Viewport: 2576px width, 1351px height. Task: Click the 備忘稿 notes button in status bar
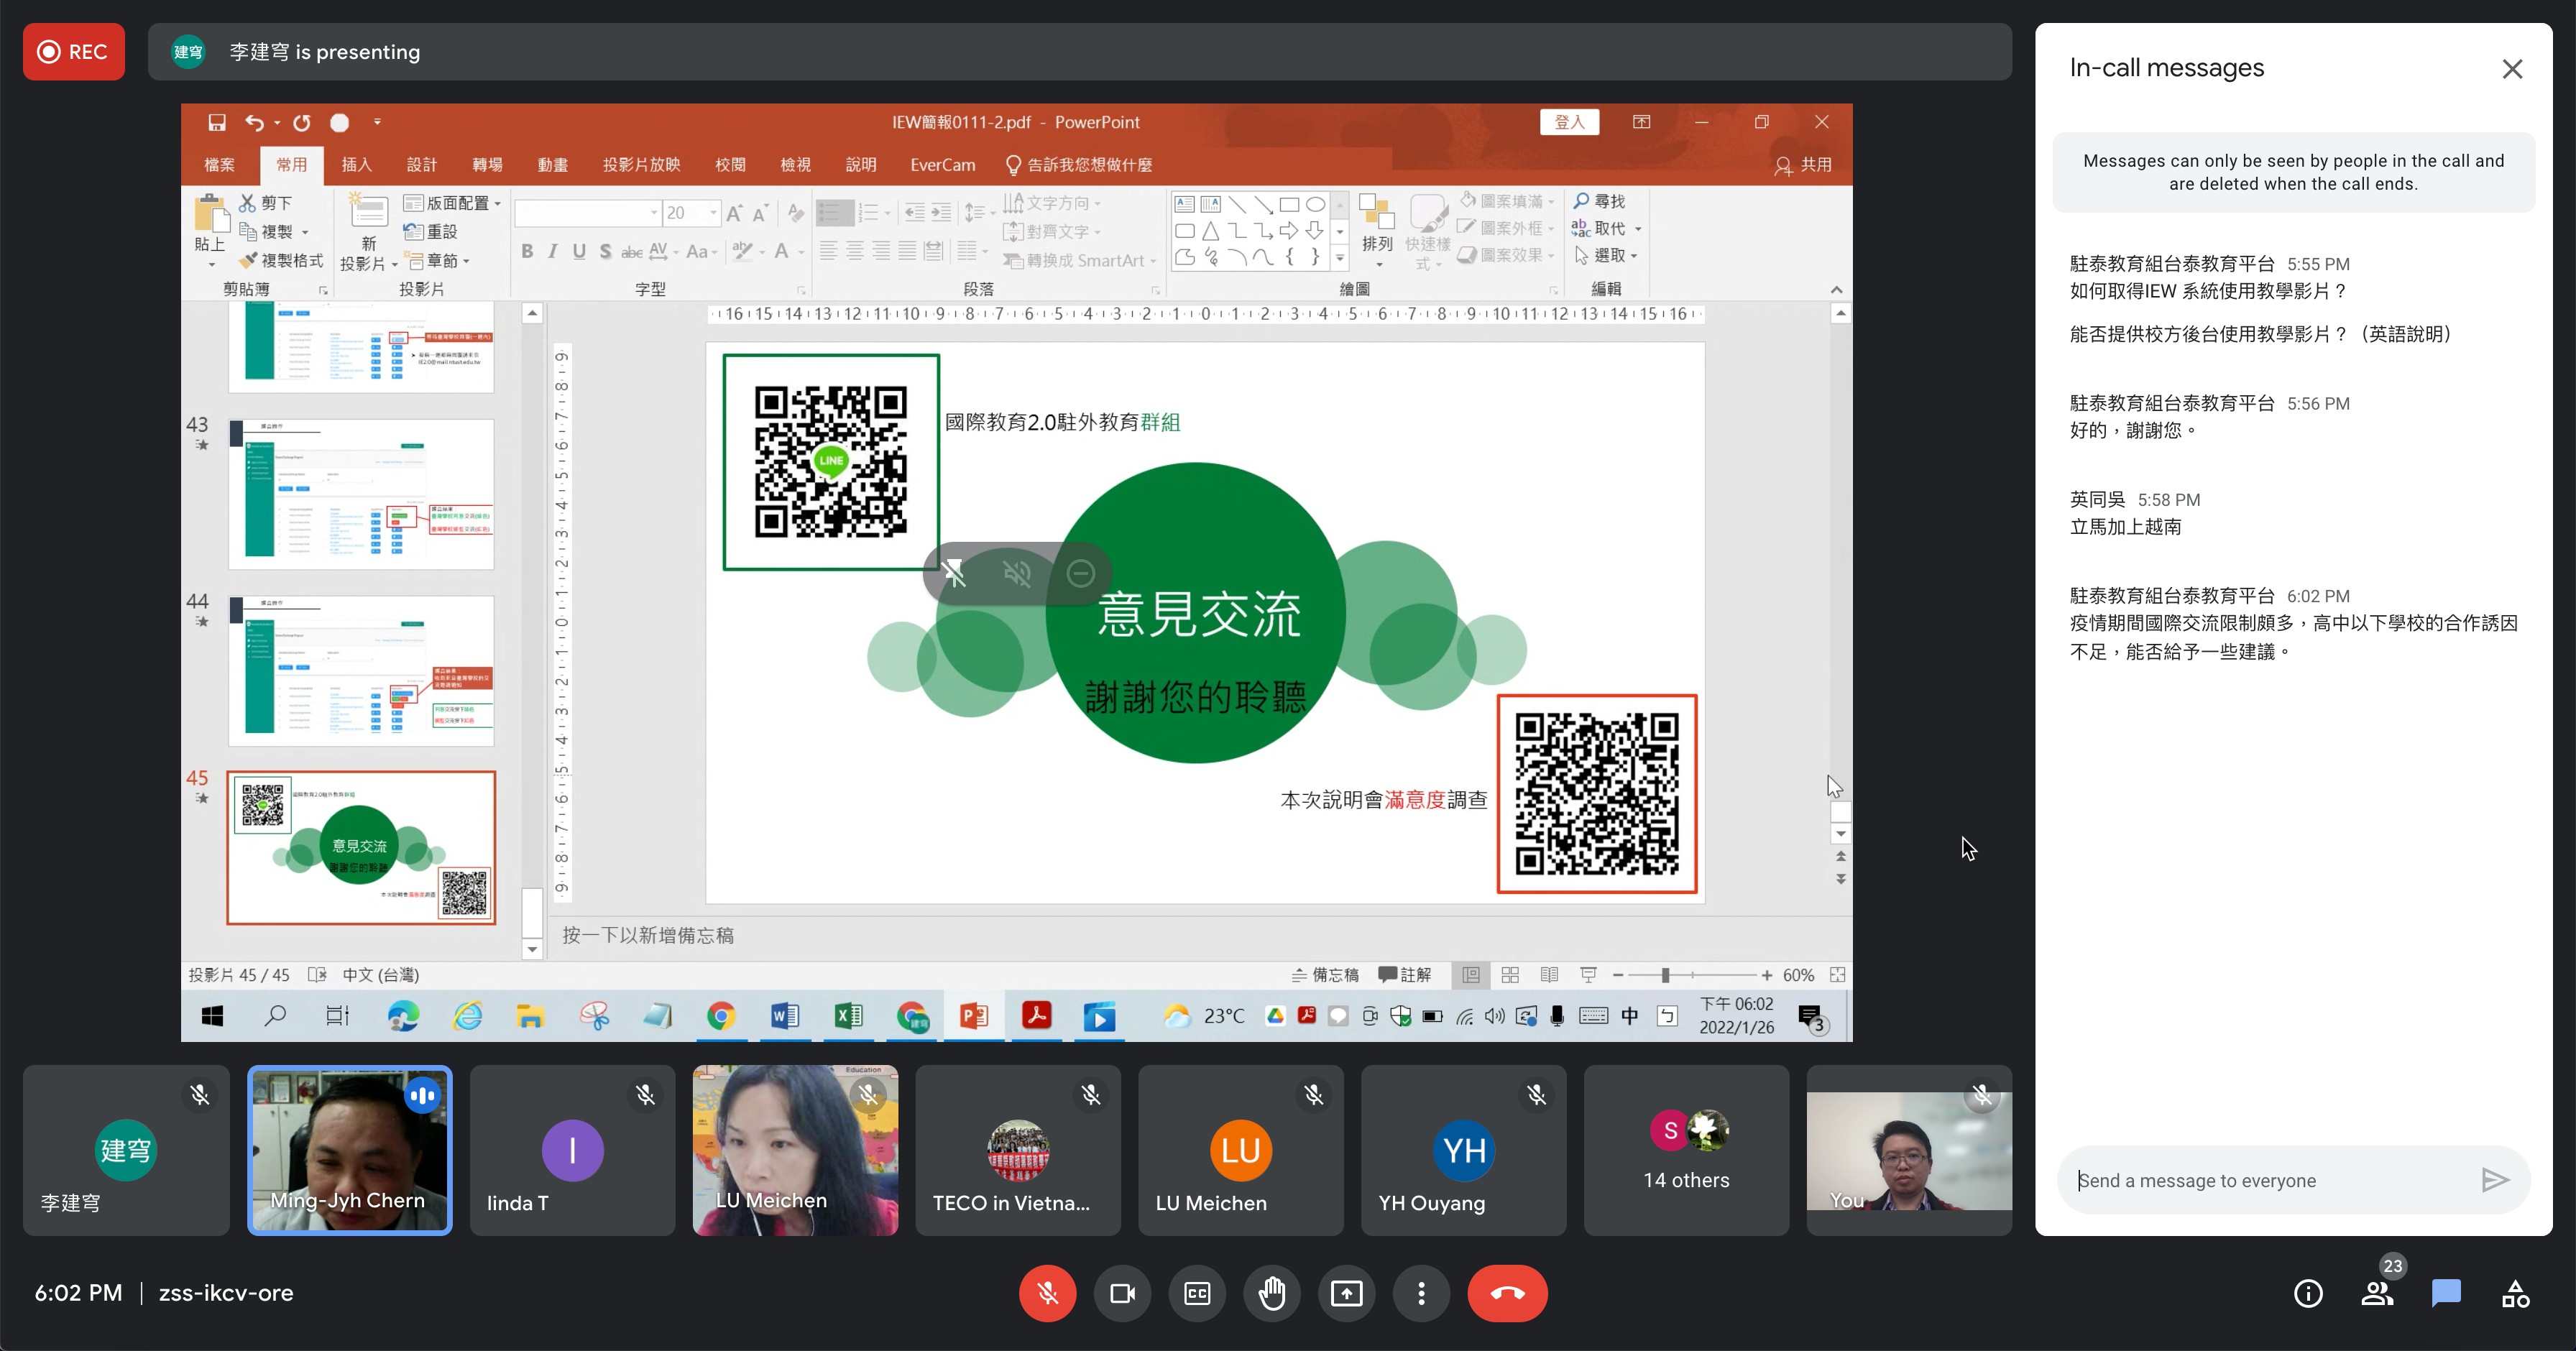pyautogui.click(x=1325, y=975)
